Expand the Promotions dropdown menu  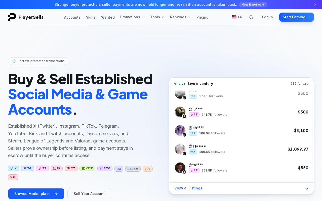tap(132, 17)
